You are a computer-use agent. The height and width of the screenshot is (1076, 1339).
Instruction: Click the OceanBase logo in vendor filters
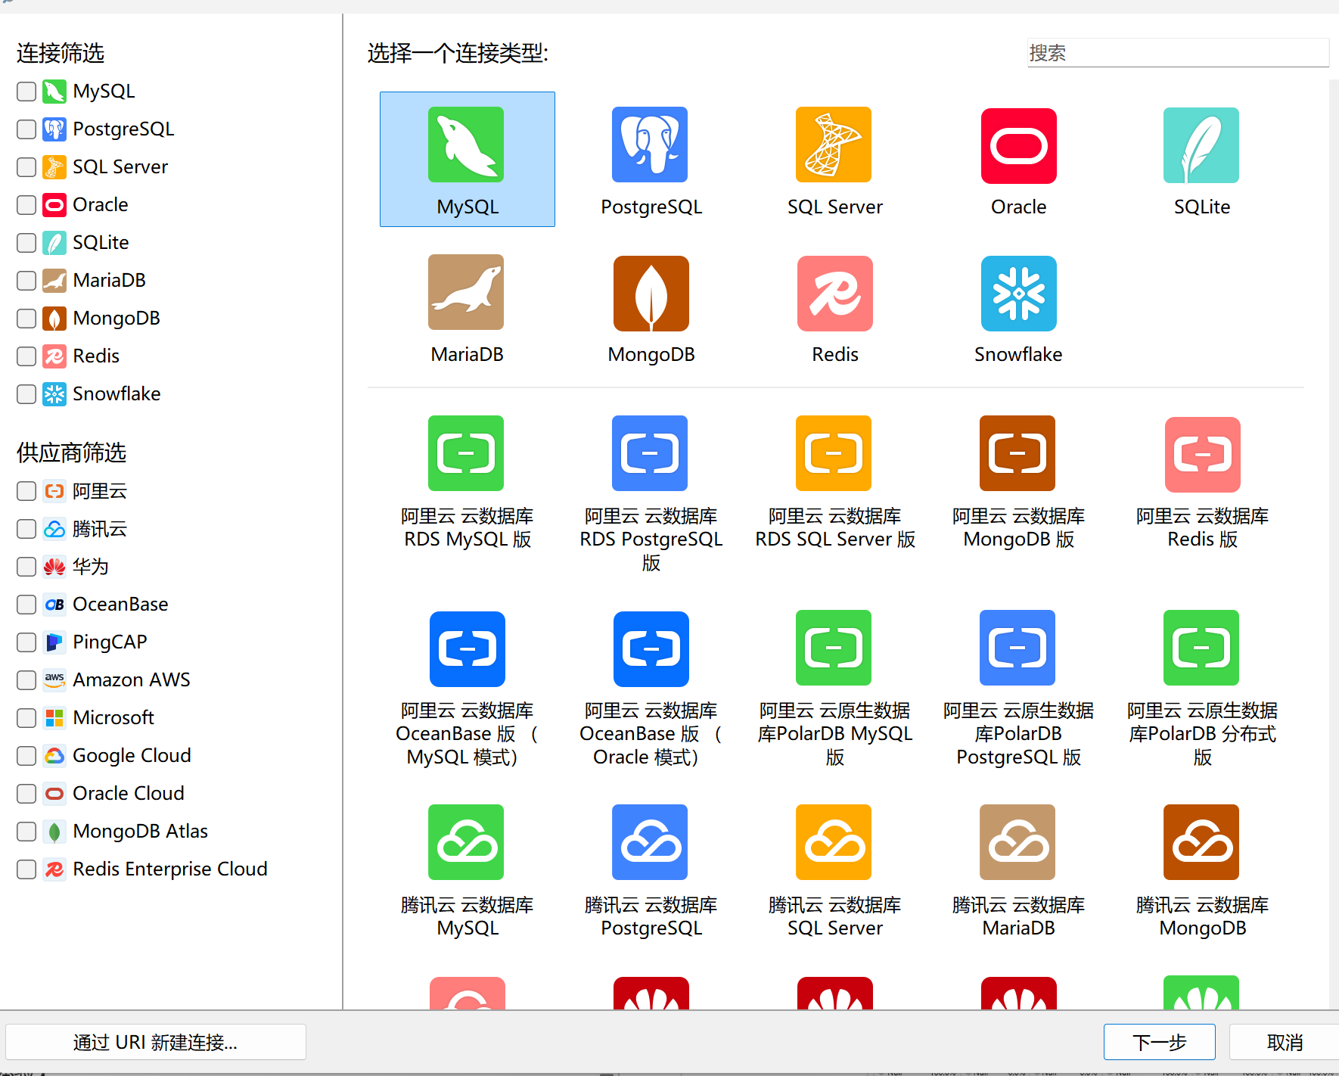point(54,605)
